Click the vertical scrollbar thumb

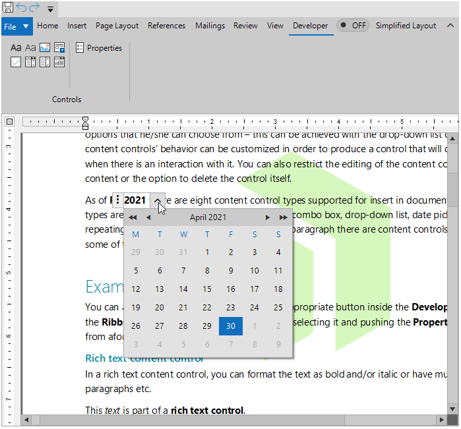pyautogui.click(x=453, y=190)
